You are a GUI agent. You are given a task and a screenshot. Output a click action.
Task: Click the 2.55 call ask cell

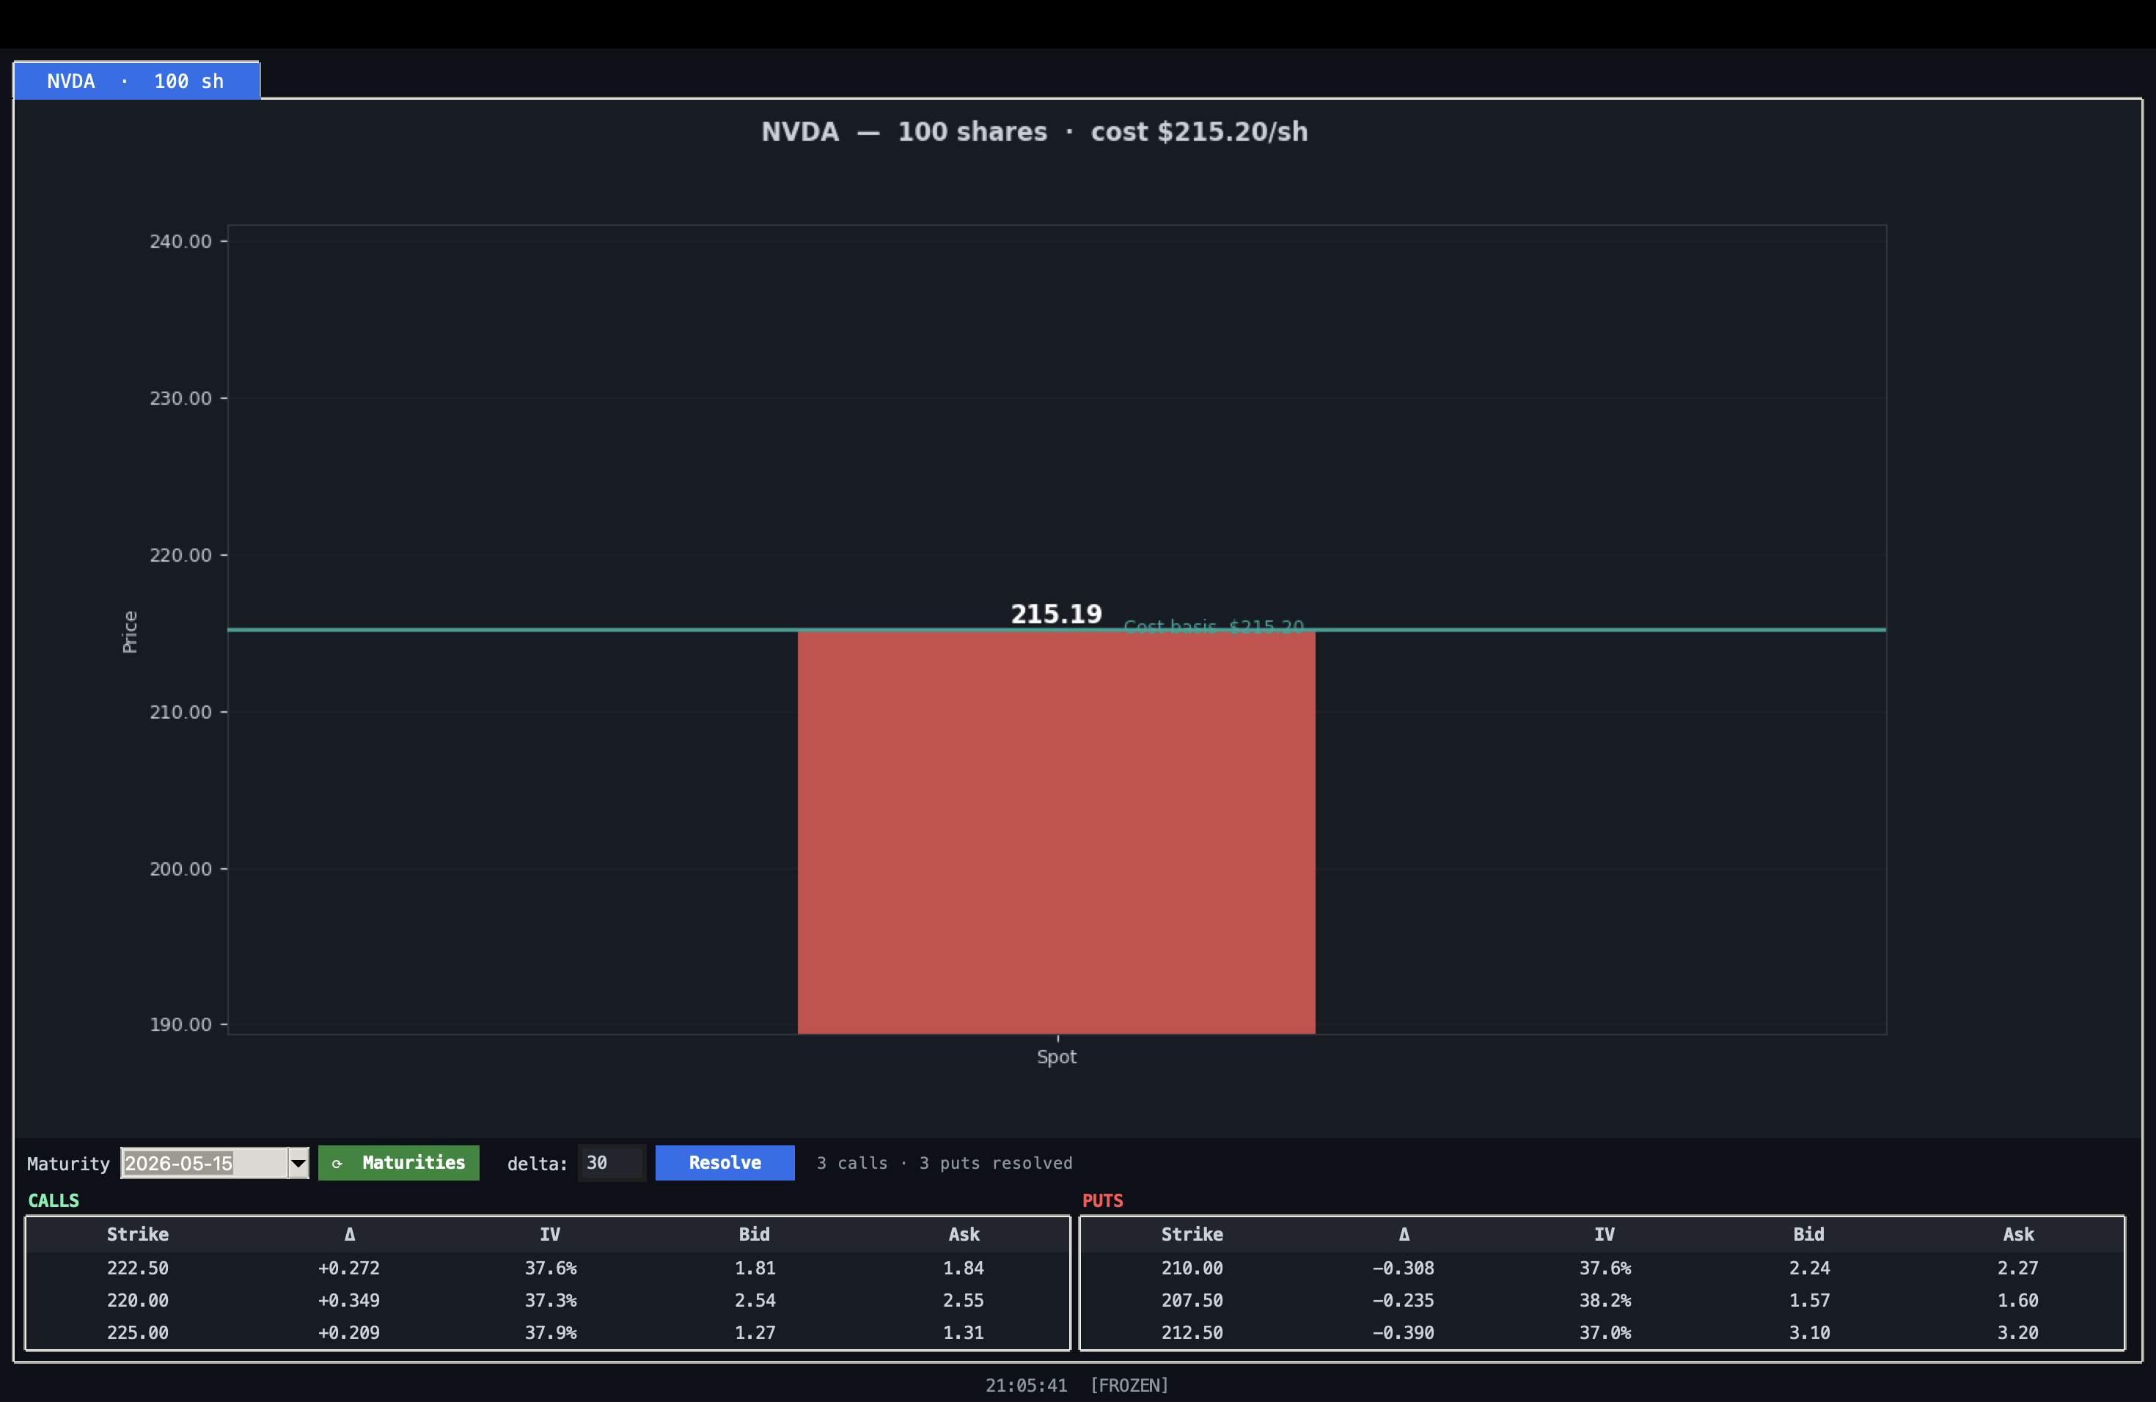(x=963, y=1301)
